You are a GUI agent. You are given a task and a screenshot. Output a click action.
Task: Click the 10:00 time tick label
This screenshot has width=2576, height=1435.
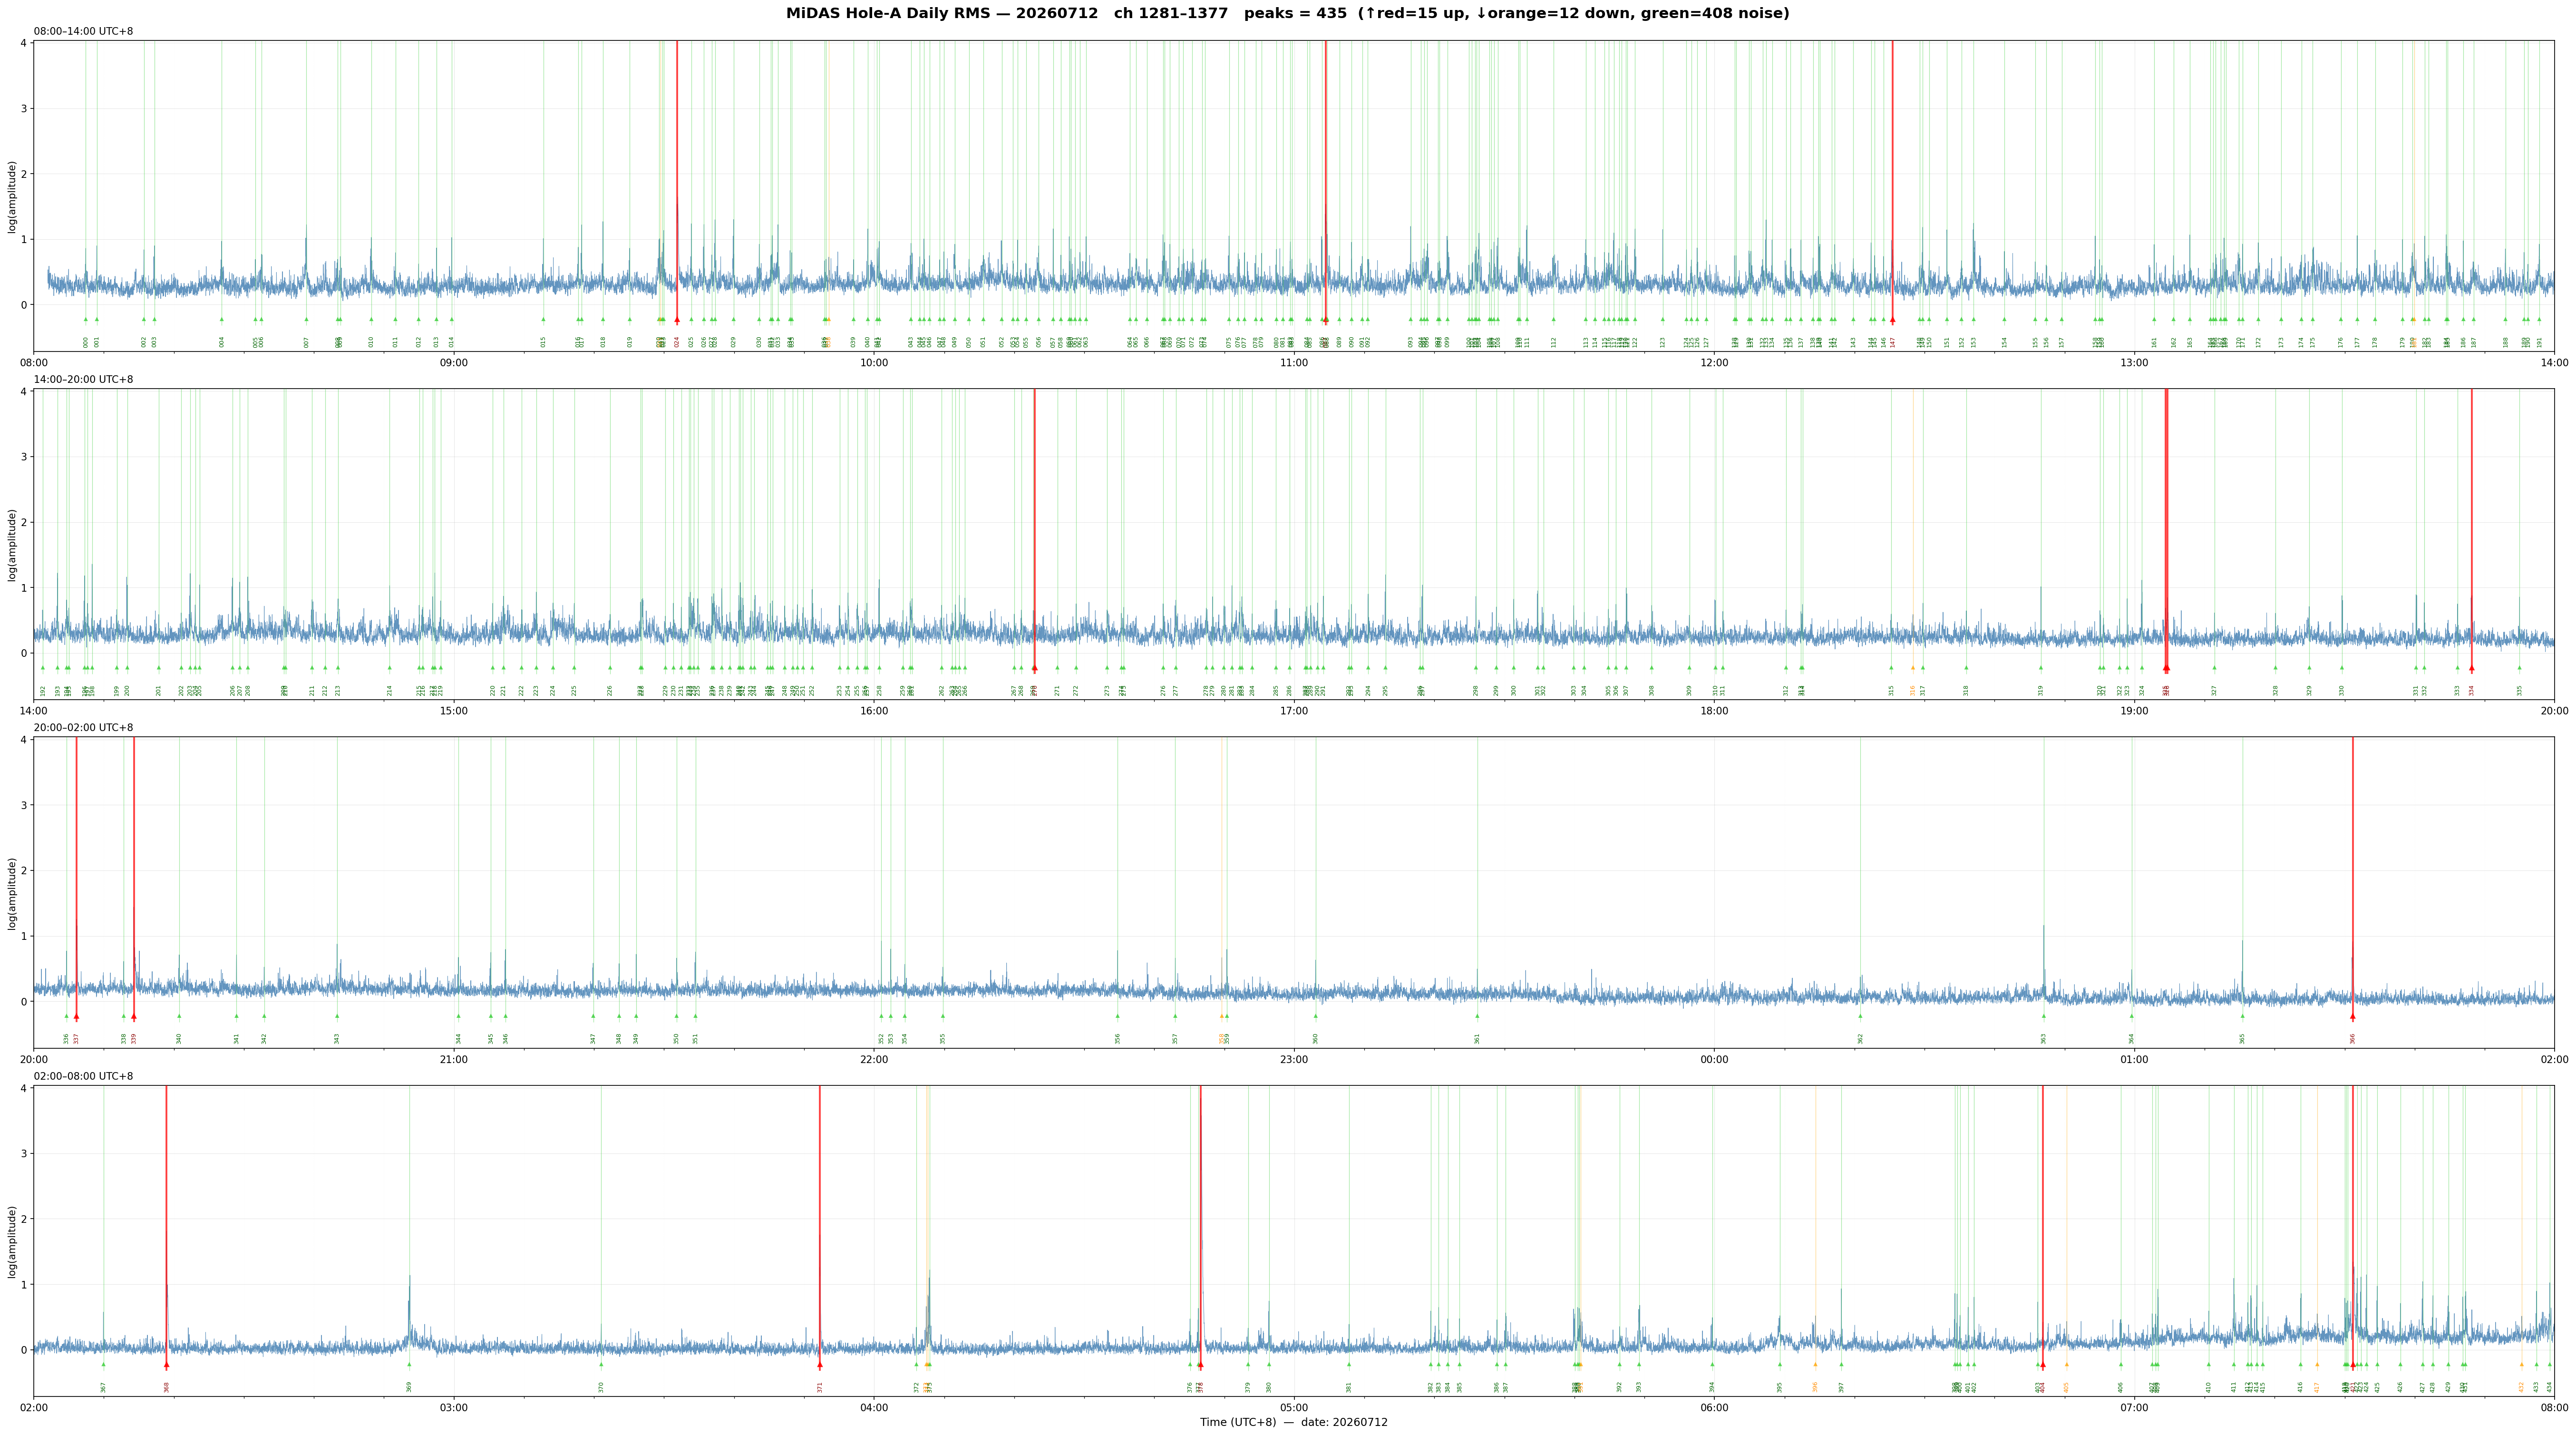[x=874, y=363]
